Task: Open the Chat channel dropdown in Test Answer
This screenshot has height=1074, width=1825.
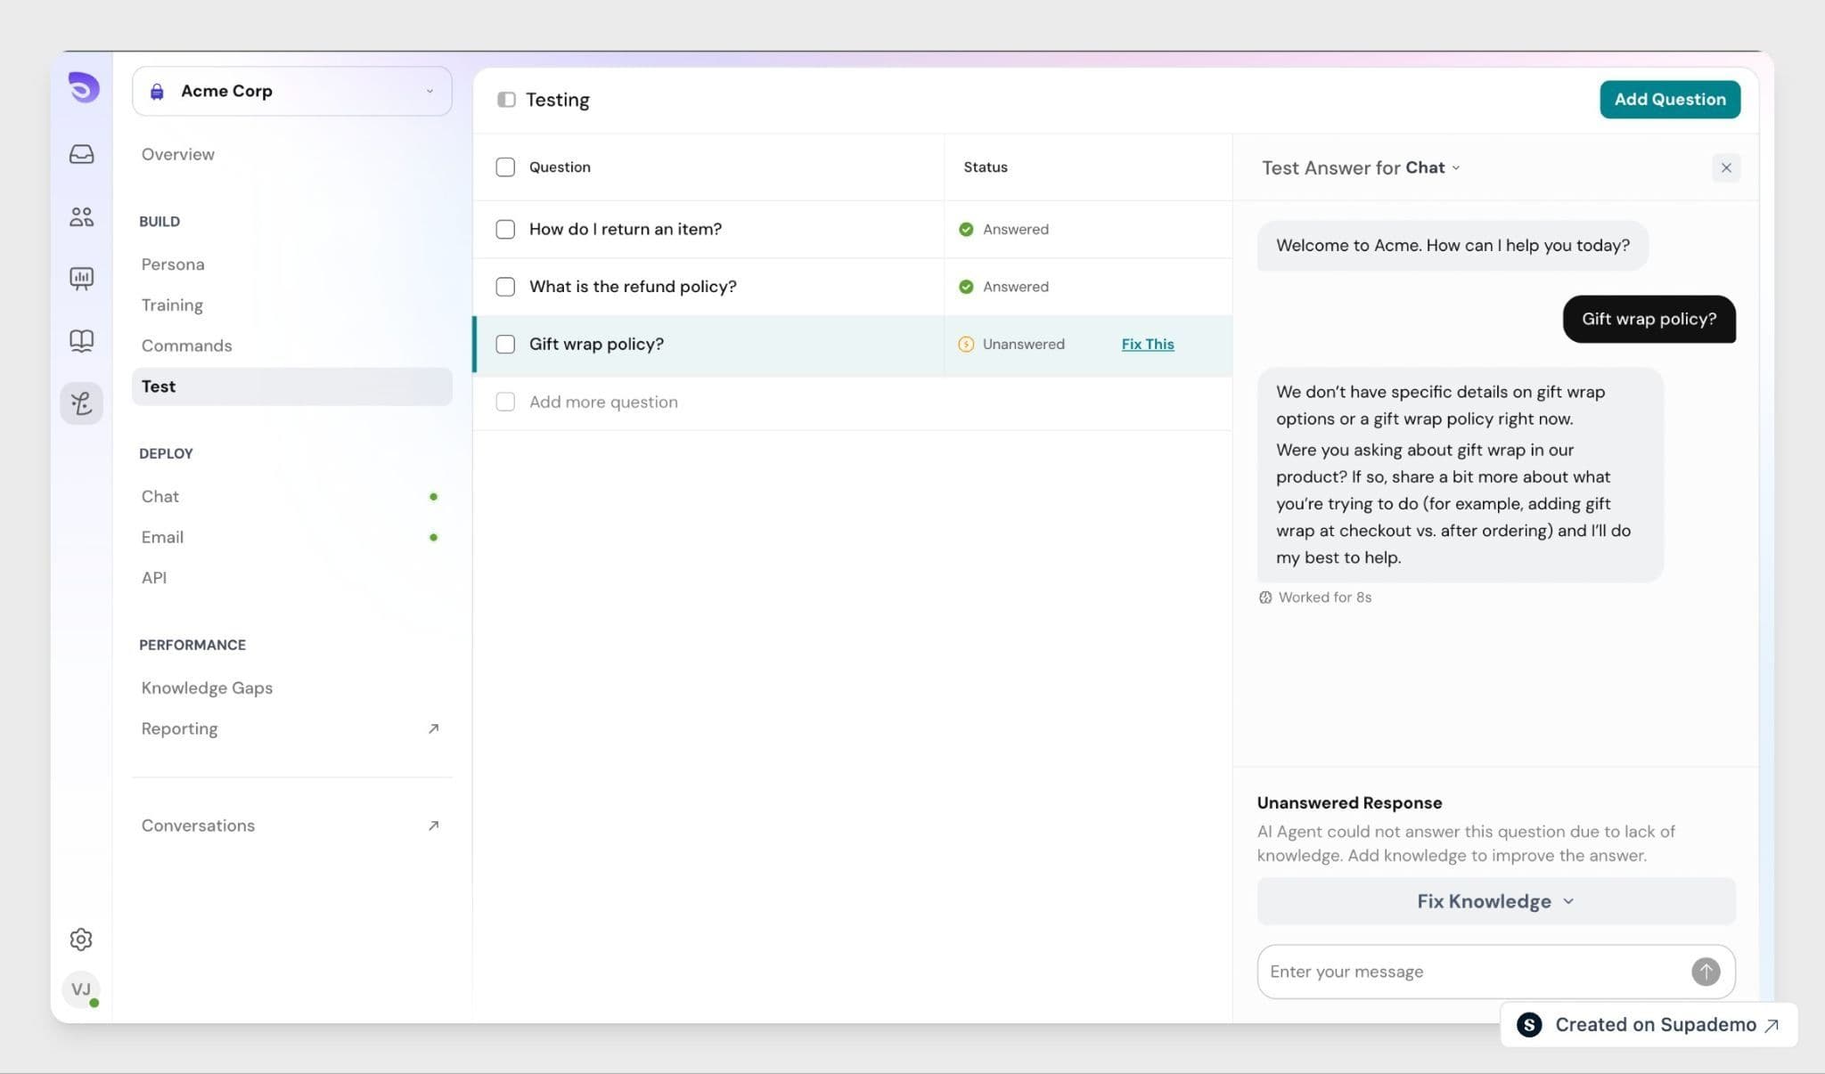Action: (x=1433, y=168)
